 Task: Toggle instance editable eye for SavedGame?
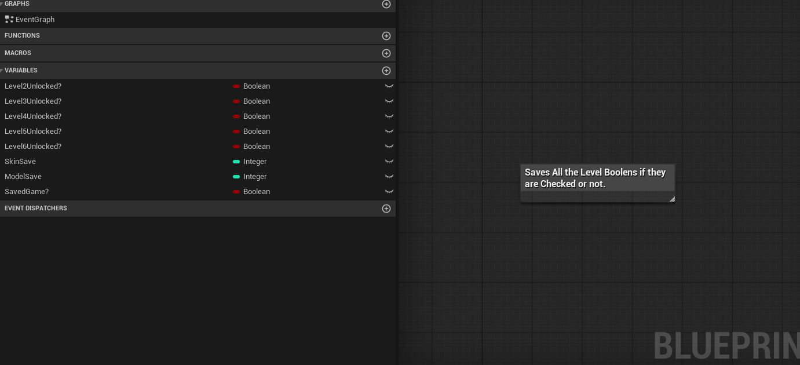pyautogui.click(x=389, y=191)
